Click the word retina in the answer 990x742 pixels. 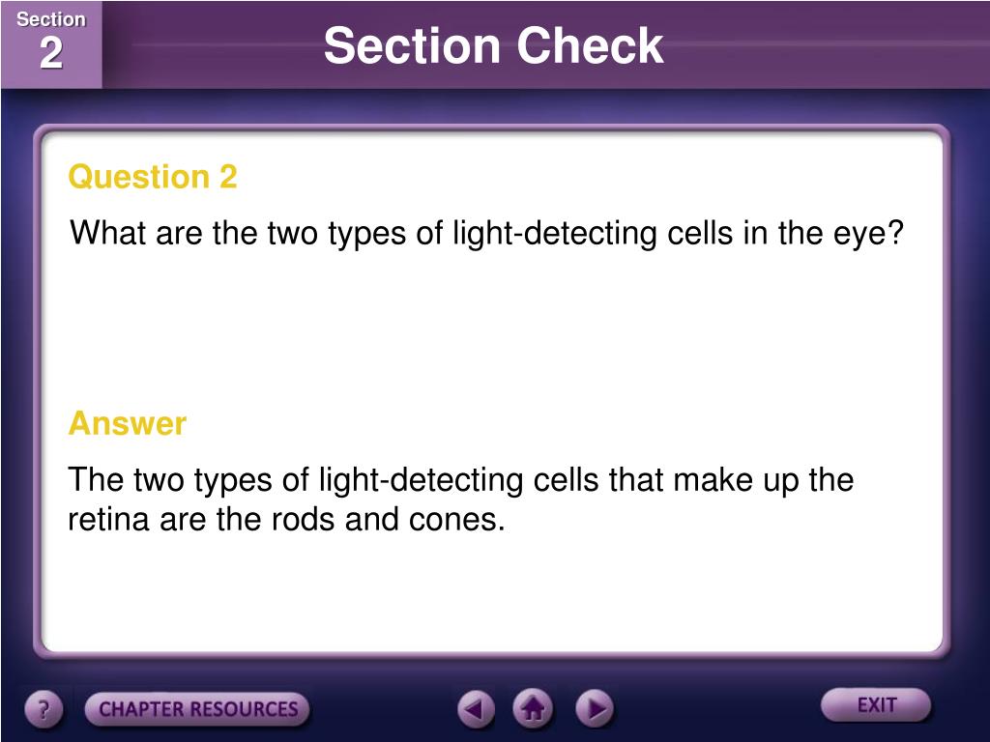pyautogui.click(x=108, y=520)
